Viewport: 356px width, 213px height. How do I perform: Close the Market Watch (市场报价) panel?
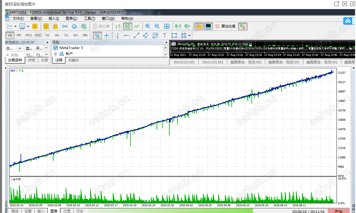(x=47, y=42)
